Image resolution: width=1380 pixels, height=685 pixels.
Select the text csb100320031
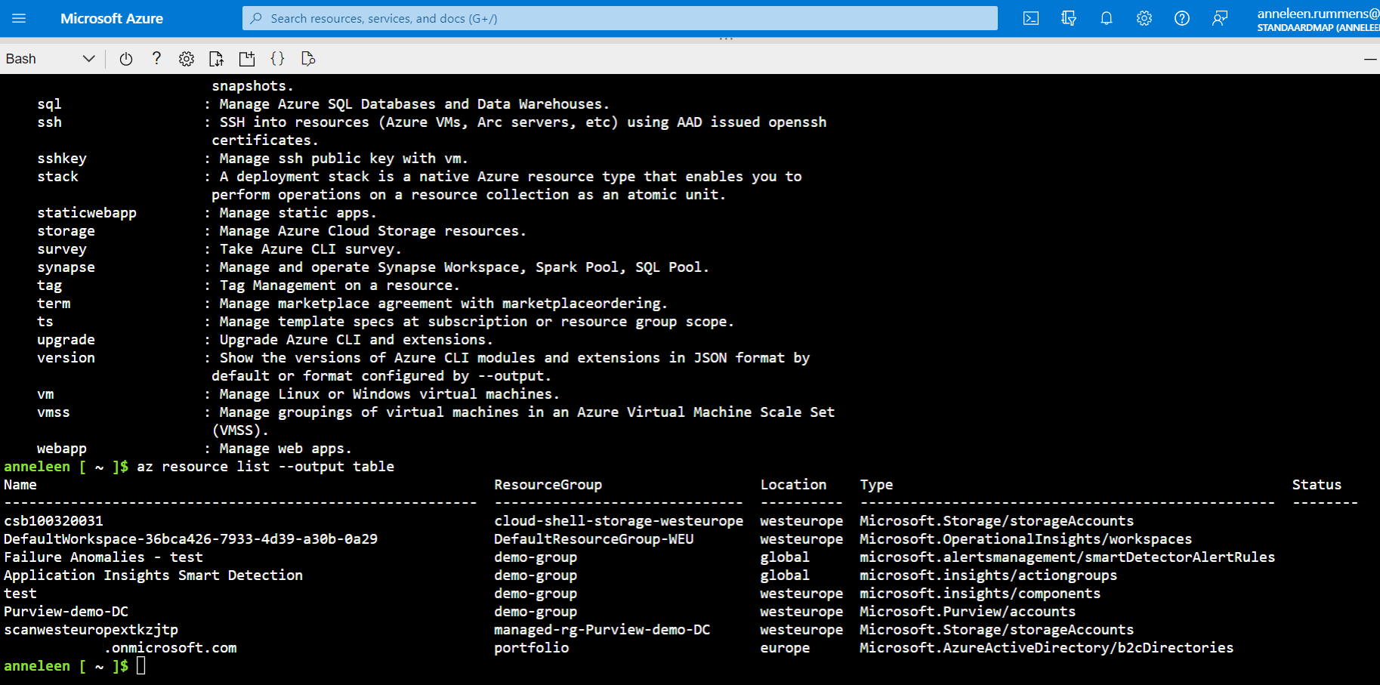tap(54, 521)
